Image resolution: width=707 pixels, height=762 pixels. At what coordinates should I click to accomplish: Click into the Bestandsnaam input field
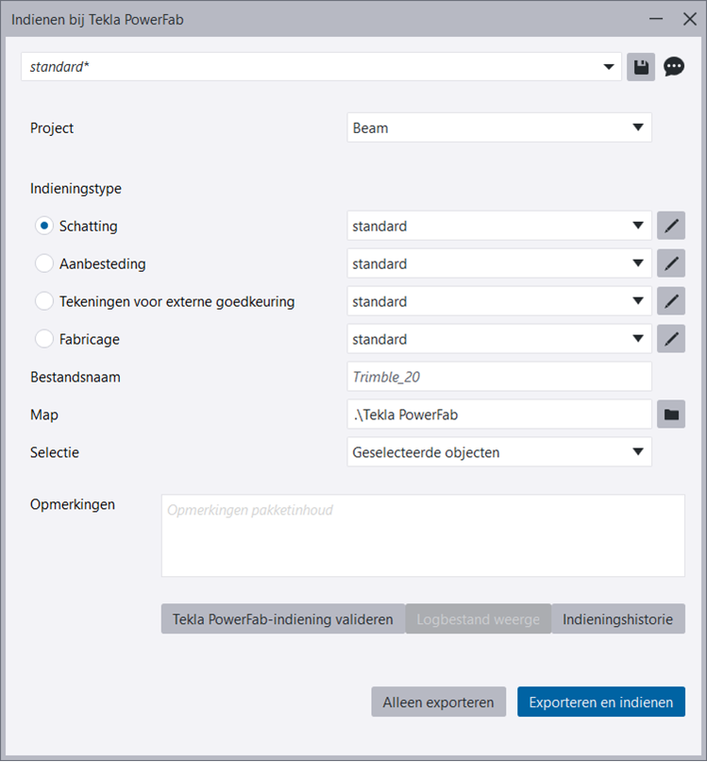[x=499, y=377]
